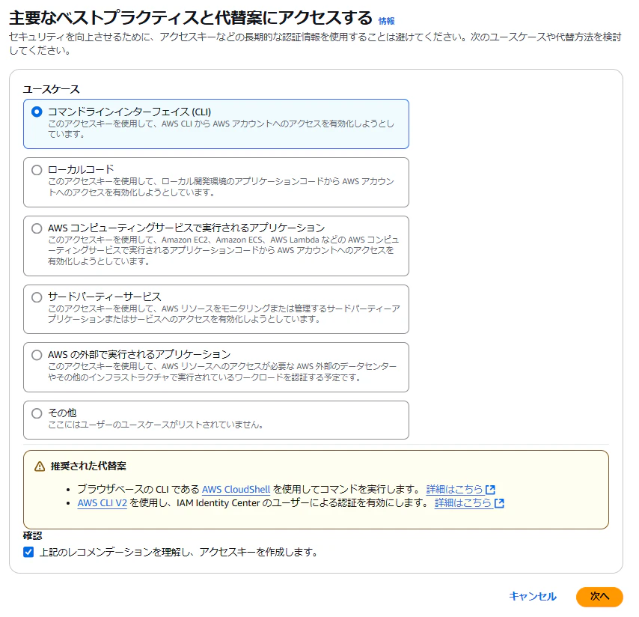The width and height of the screenshot is (639, 617).
Task: Select AWS の外部で実行されるアプリケーション option
Action: tap(37, 355)
